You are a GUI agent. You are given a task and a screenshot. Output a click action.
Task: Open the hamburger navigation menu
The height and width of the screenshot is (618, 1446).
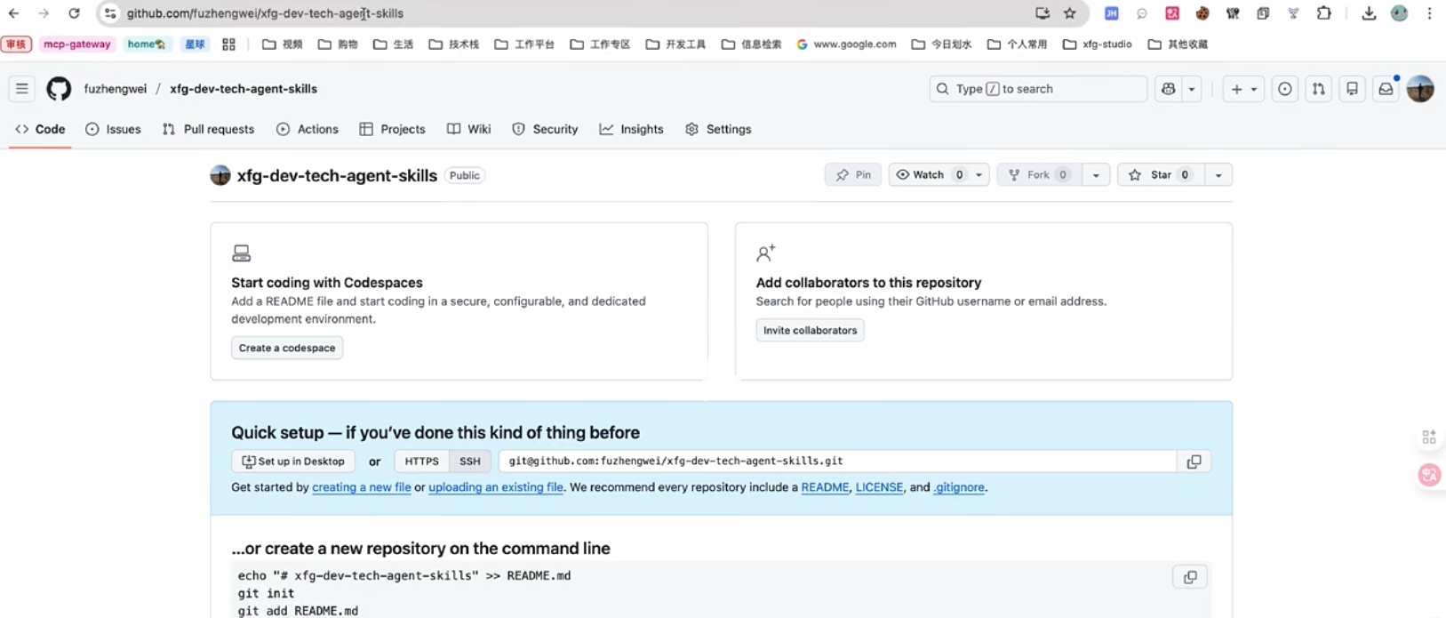click(x=22, y=89)
